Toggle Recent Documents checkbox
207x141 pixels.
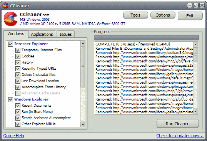(x=18, y=106)
